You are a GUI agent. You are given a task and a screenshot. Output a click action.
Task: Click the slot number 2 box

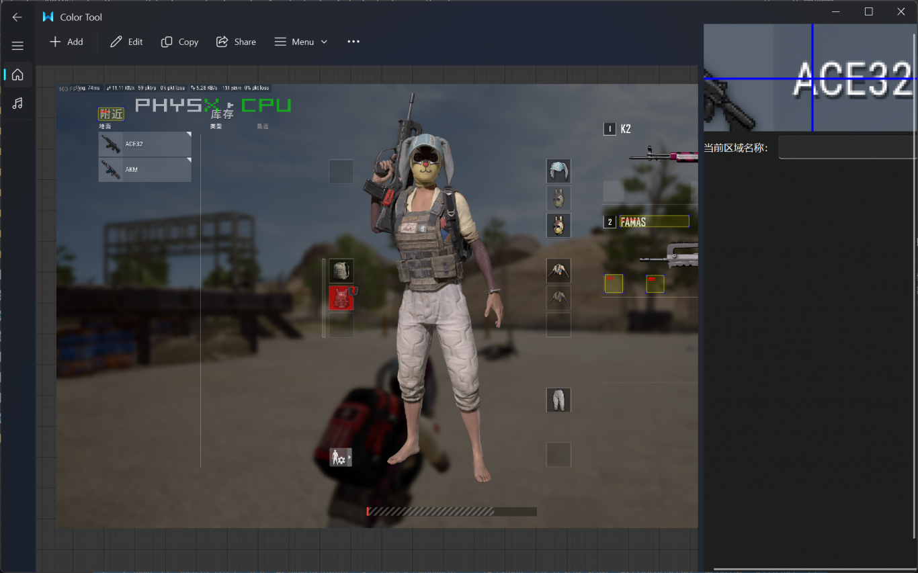tap(610, 222)
